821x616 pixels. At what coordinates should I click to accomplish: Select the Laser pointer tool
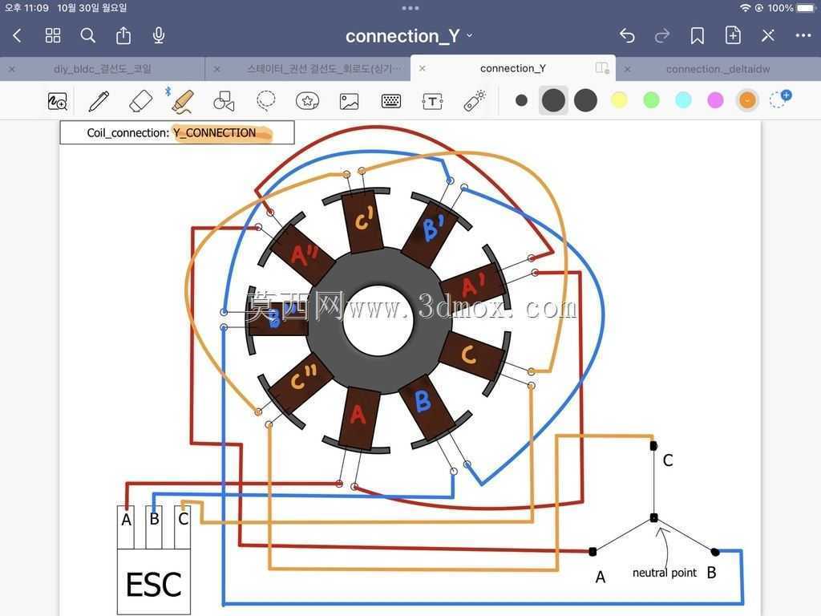click(x=475, y=100)
